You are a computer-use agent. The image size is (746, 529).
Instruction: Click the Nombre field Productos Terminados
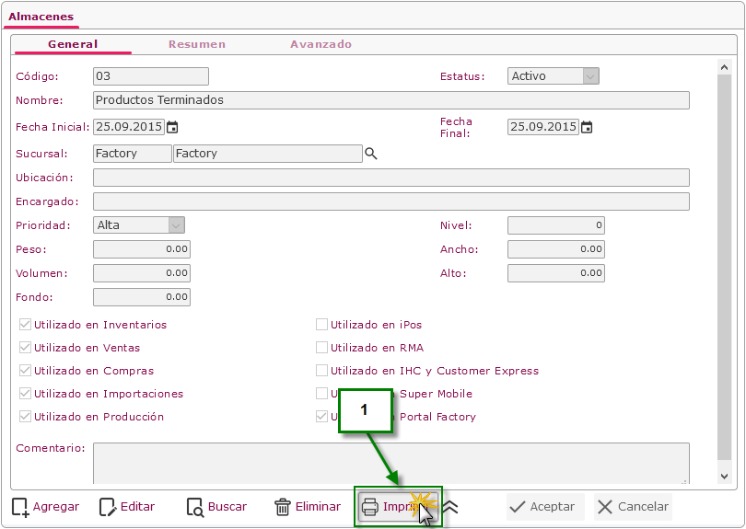tap(391, 100)
